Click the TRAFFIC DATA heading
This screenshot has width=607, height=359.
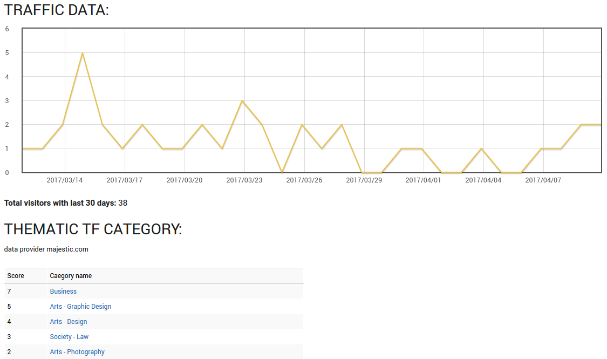(57, 10)
